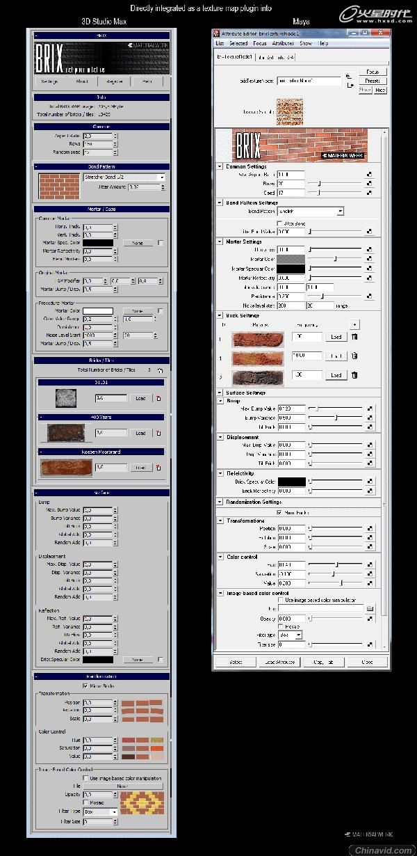The image size is (417, 856).
Task: Open the Focus menu in Attribute Editor
Action: pyautogui.click(x=260, y=43)
